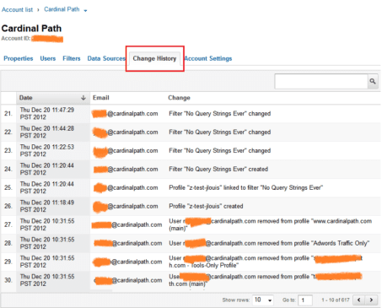Switch to the Filters tab

(72, 58)
